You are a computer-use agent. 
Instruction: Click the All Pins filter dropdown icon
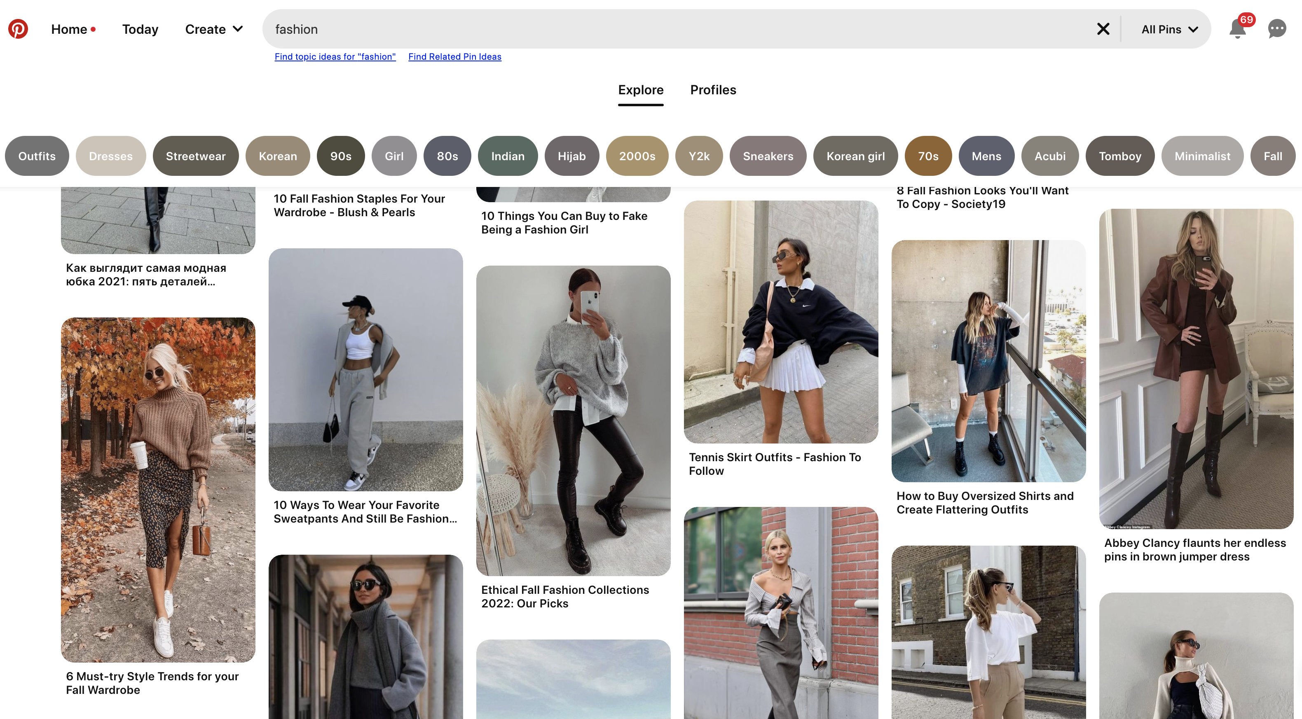(1196, 28)
